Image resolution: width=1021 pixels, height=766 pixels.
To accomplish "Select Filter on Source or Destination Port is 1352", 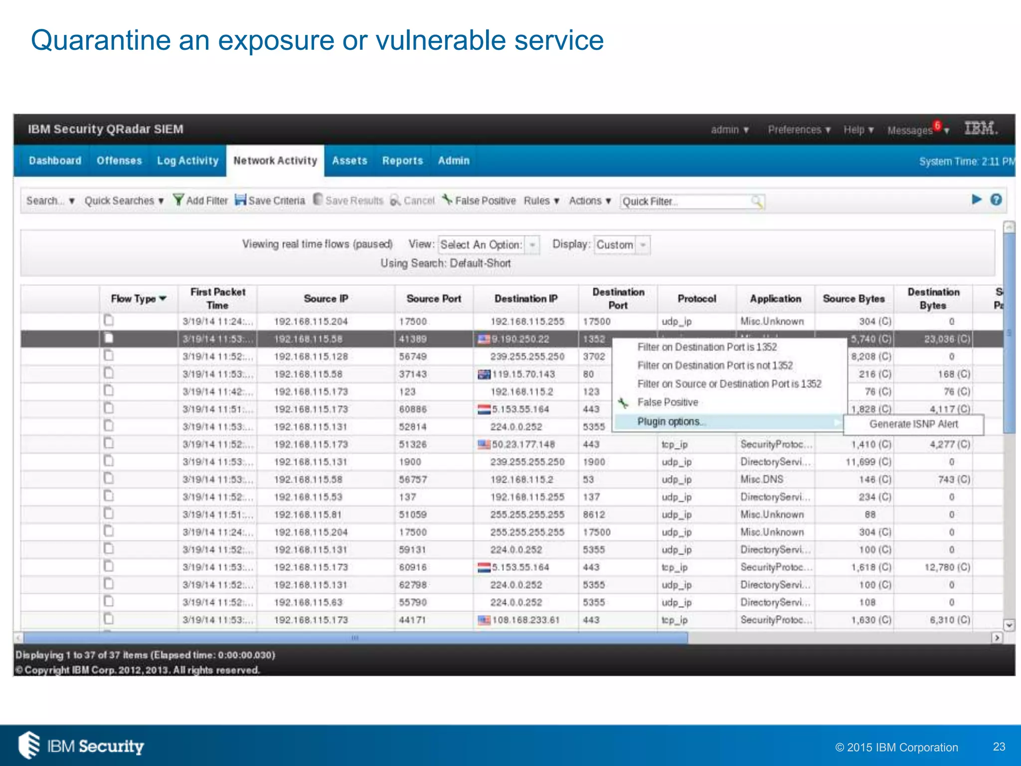I will [x=729, y=383].
